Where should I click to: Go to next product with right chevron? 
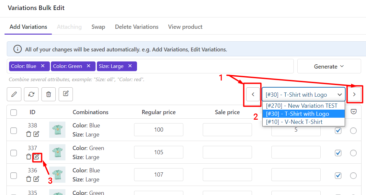point(354,94)
